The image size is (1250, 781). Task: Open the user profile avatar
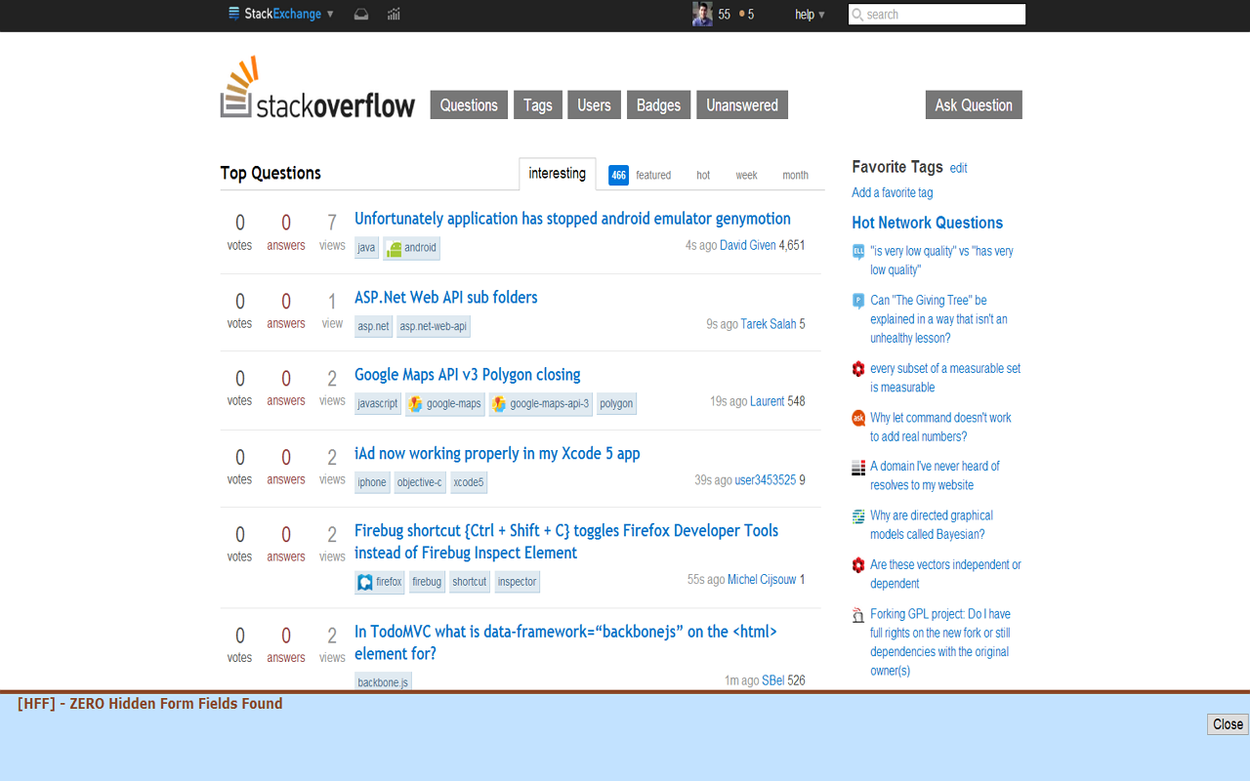pyautogui.click(x=702, y=14)
